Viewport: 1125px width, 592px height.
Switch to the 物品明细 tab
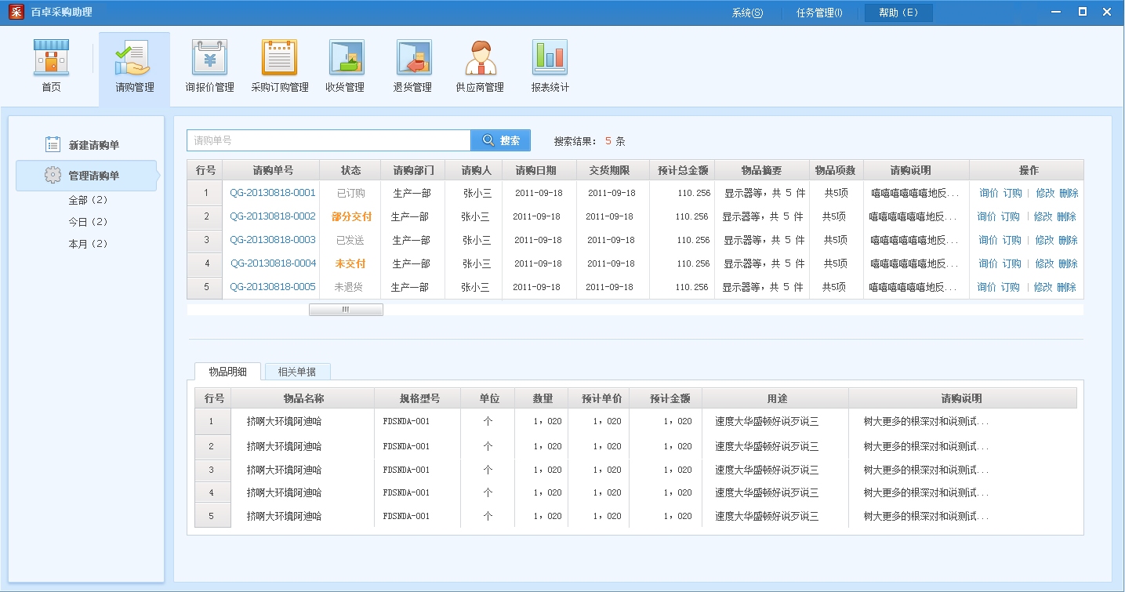(x=227, y=372)
